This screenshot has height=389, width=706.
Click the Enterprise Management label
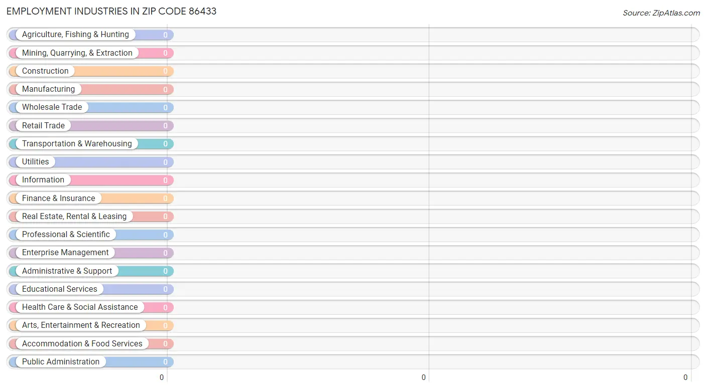(65, 252)
